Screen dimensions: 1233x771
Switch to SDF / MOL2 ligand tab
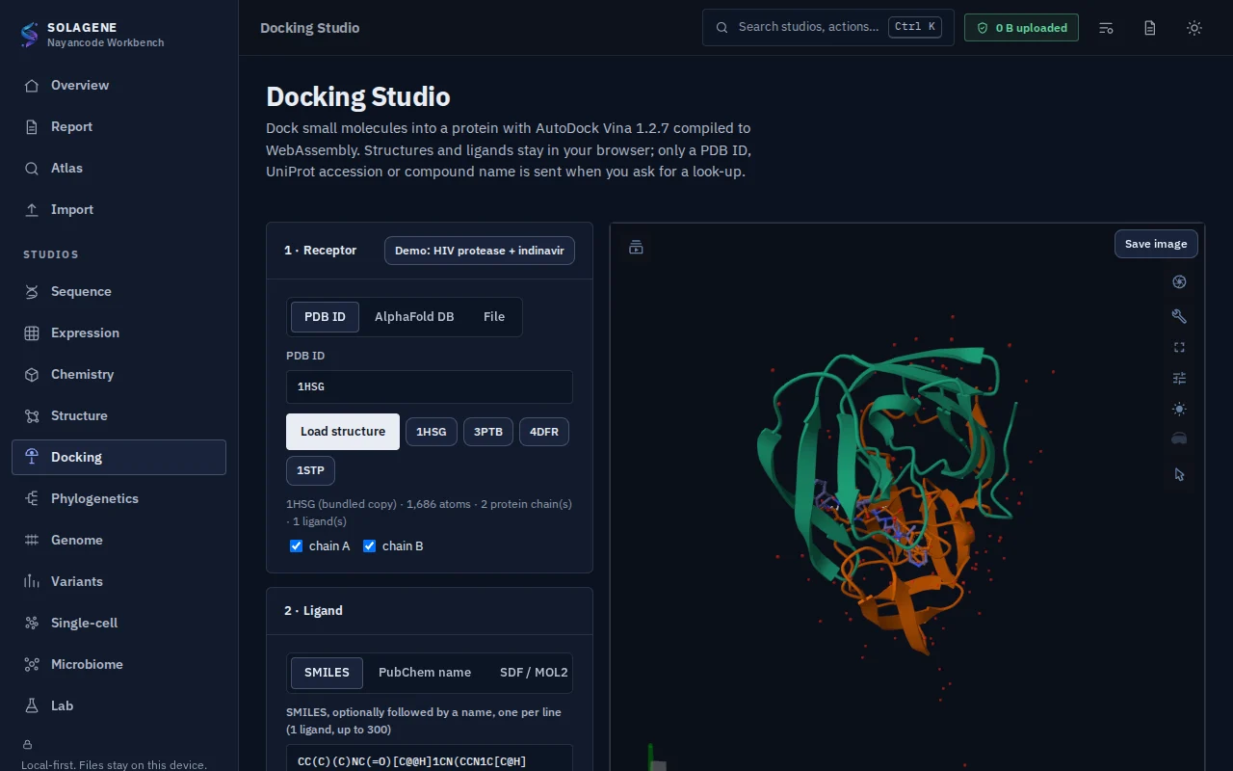(534, 673)
